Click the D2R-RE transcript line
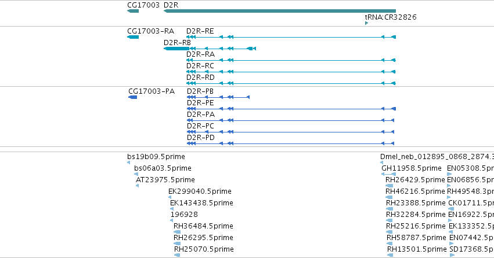The width and height of the screenshot is (494, 258). (x=291, y=37)
